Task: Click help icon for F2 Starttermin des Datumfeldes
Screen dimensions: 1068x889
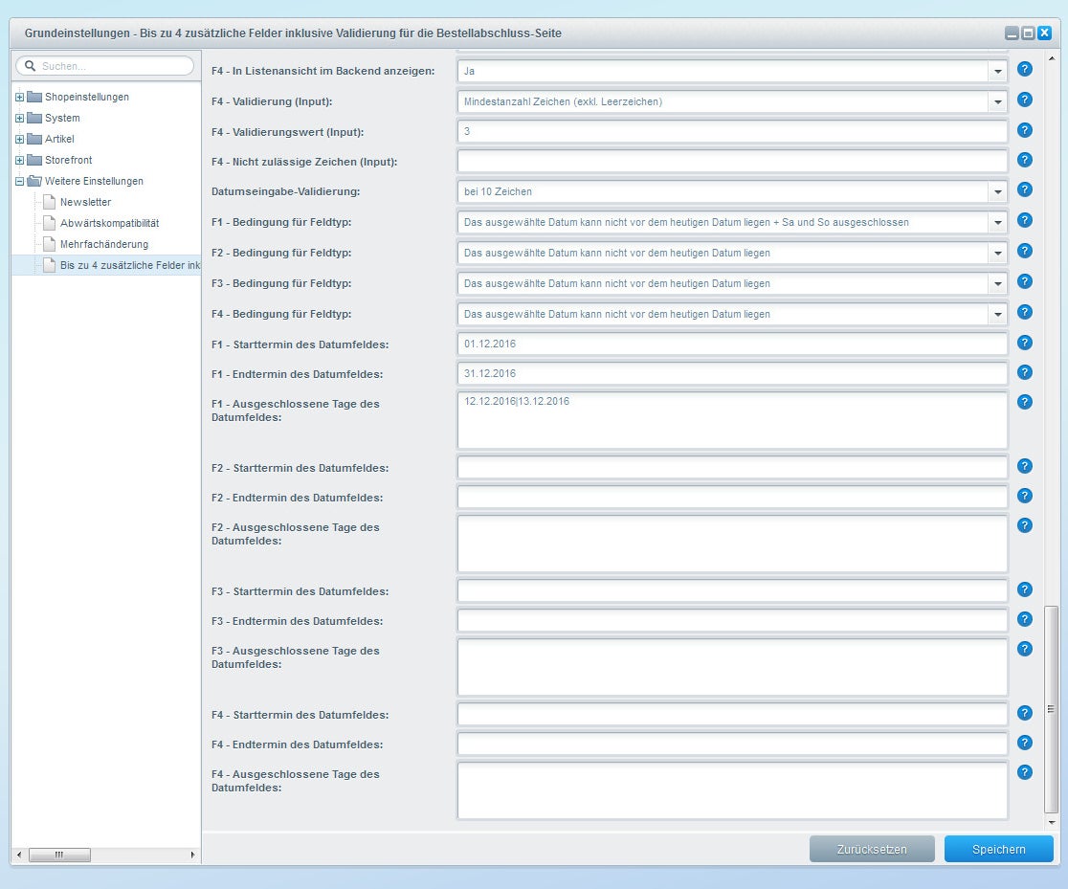Action: click(x=1024, y=467)
